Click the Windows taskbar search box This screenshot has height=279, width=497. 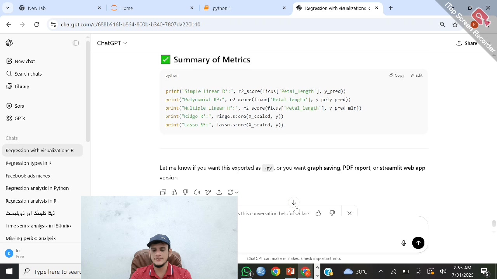[50, 272]
